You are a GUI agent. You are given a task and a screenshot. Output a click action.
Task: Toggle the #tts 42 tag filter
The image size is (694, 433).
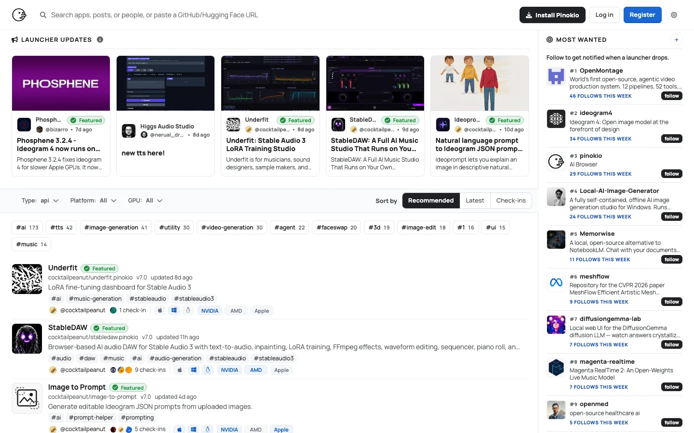61,228
